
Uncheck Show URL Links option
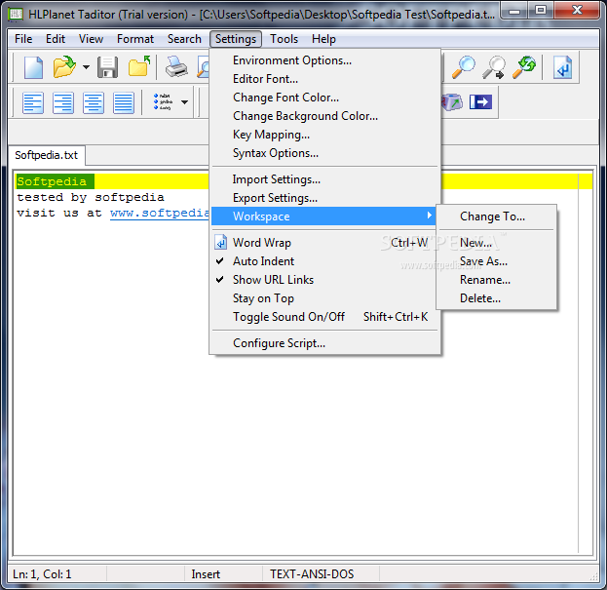[324, 280]
